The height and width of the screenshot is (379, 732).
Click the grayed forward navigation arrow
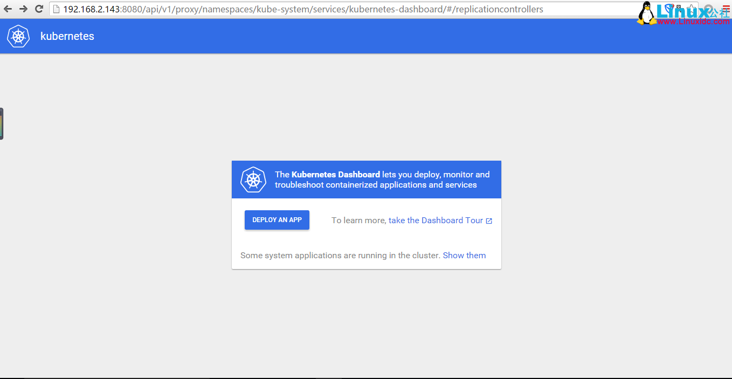click(23, 9)
